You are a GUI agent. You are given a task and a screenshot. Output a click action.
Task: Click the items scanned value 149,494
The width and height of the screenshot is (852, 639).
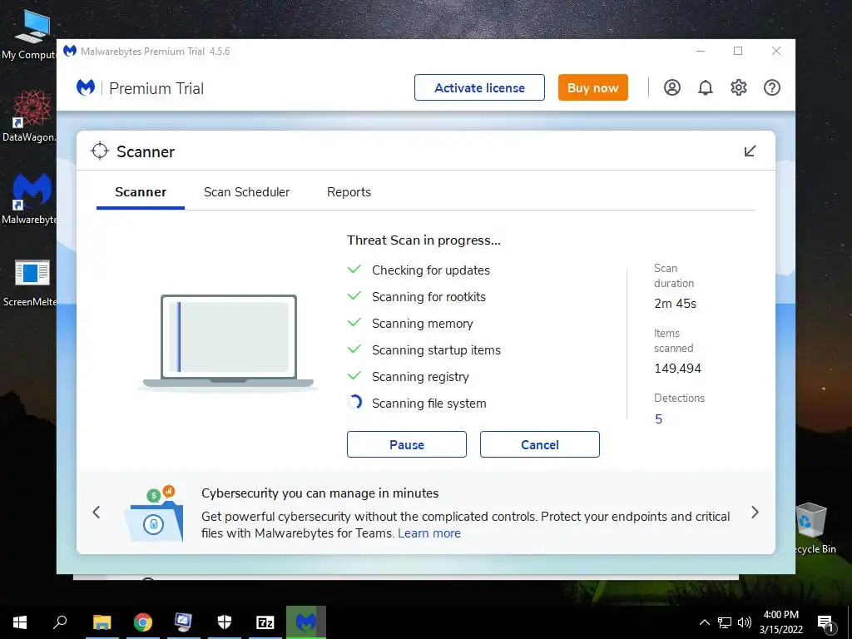(677, 369)
